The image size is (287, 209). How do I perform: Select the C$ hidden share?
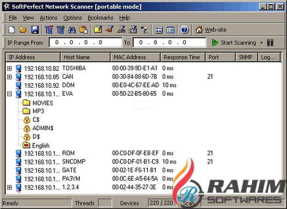(x=36, y=120)
